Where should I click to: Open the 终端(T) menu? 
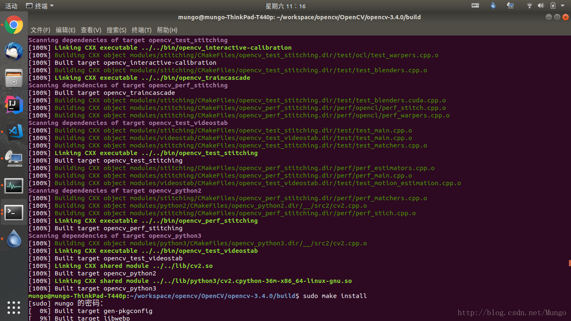point(142,30)
